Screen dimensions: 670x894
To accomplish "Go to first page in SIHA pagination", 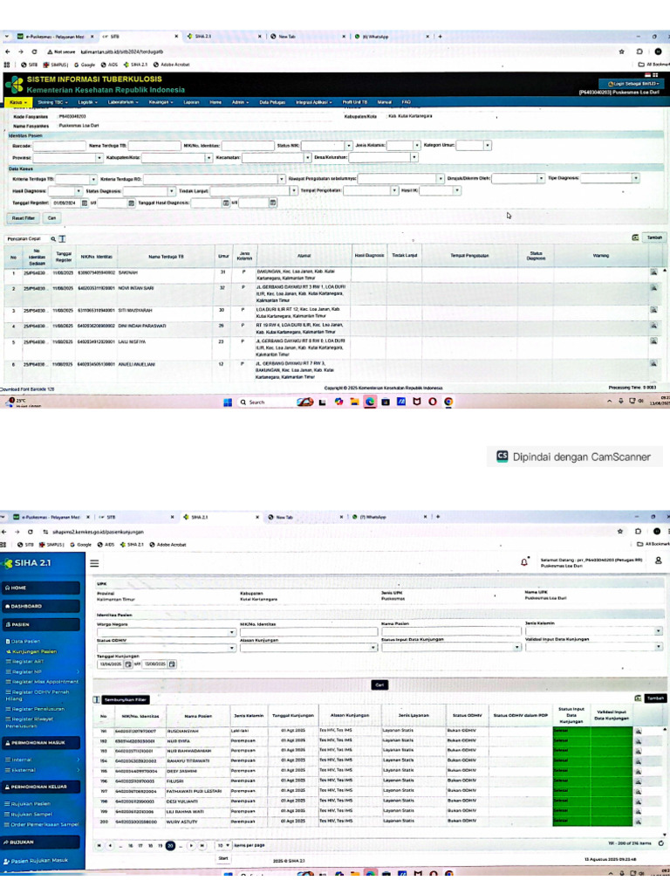I will [99, 845].
